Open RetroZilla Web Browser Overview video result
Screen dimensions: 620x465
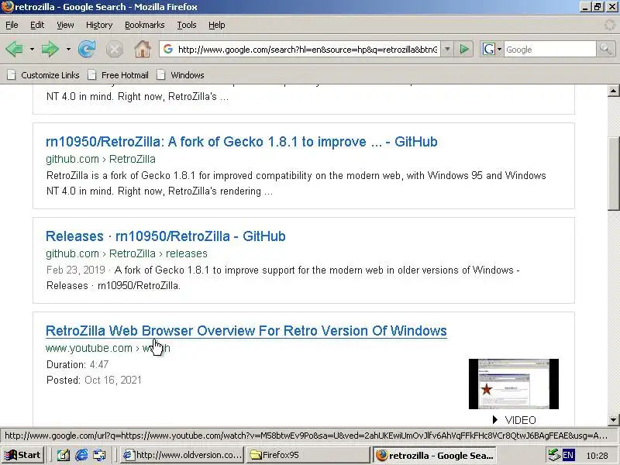coord(246,331)
